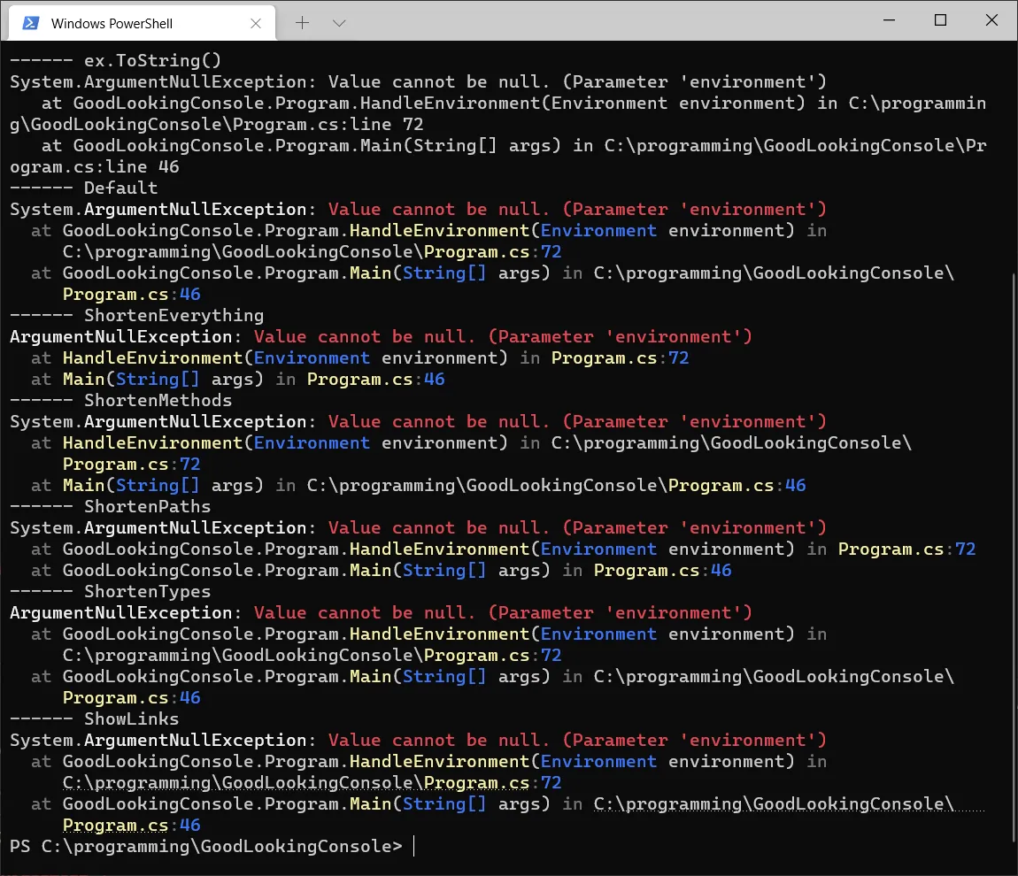Image resolution: width=1018 pixels, height=876 pixels.
Task: Open the last underlined Program.cs link above prompt
Action: 115,826
